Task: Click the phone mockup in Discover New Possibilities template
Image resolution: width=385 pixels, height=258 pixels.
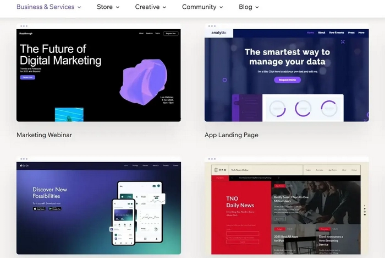Action: click(124, 222)
